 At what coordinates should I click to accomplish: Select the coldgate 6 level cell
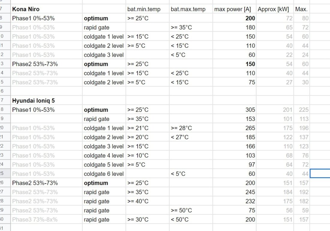click(x=104, y=174)
